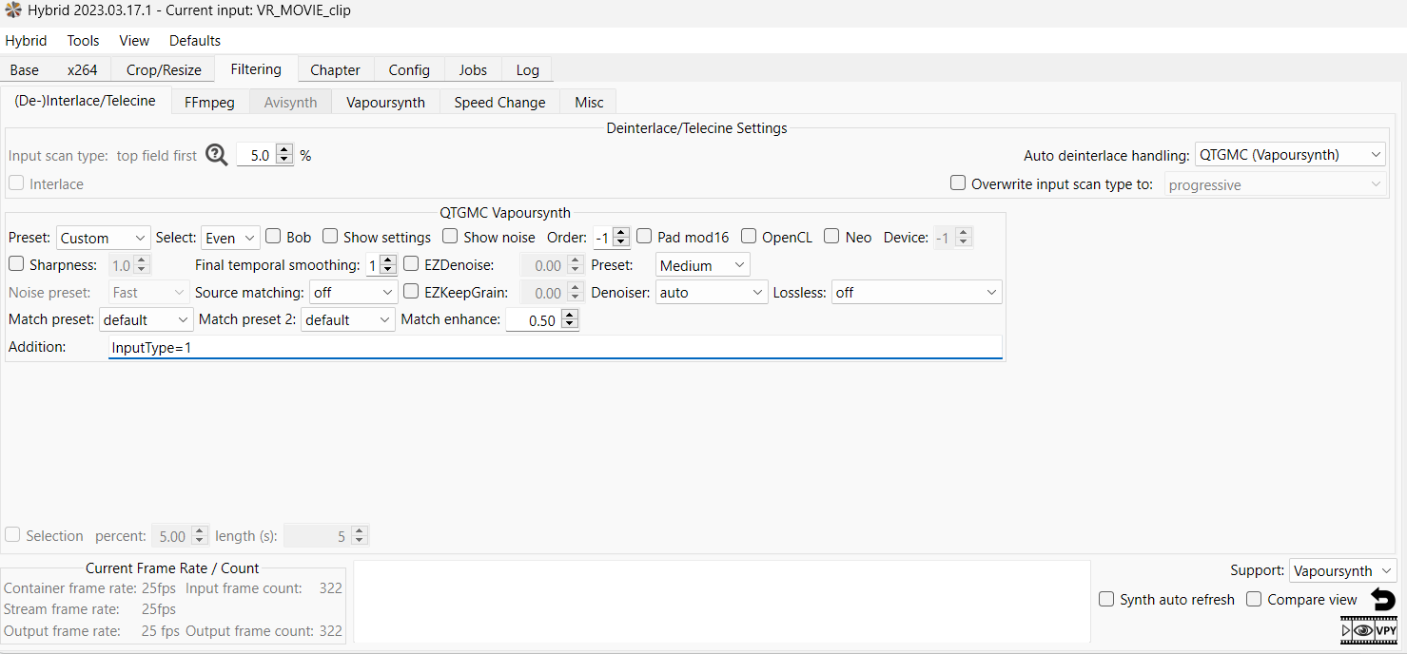1407x654 pixels.
Task: Enable Synth auto refresh
Action: click(1106, 599)
